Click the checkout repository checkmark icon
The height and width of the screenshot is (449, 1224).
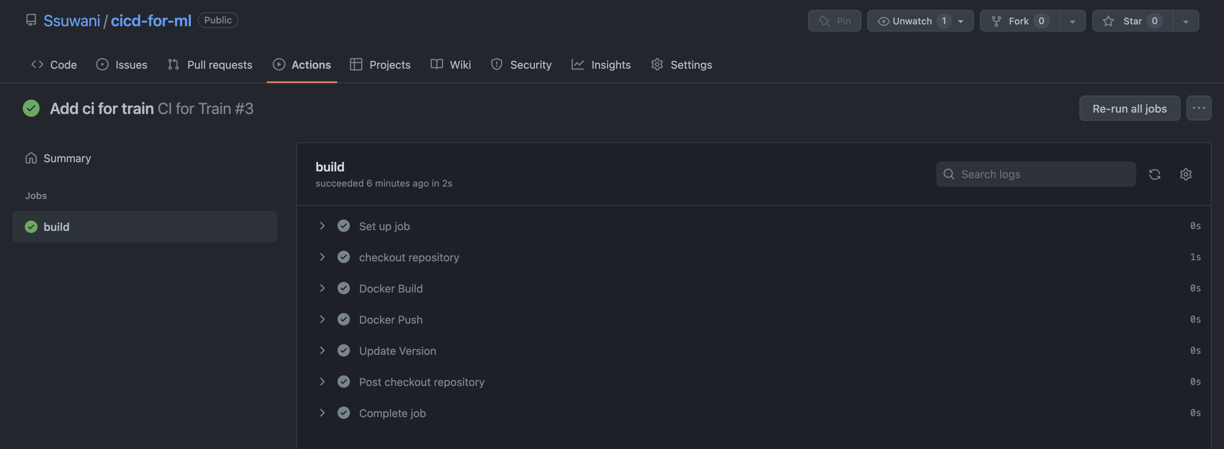point(344,257)
